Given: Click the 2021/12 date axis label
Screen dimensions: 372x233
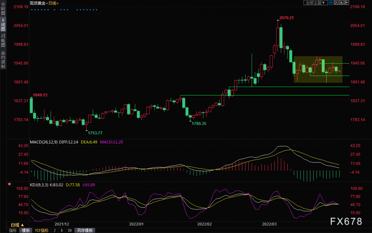Looking at the screenshot, I should (62, 224).
